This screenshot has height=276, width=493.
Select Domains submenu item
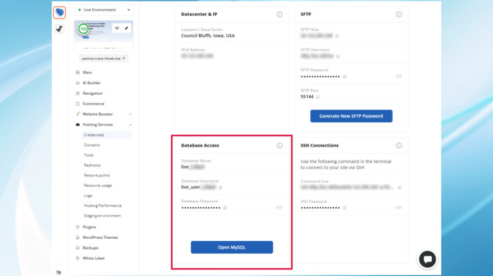[x=92, y=145]
